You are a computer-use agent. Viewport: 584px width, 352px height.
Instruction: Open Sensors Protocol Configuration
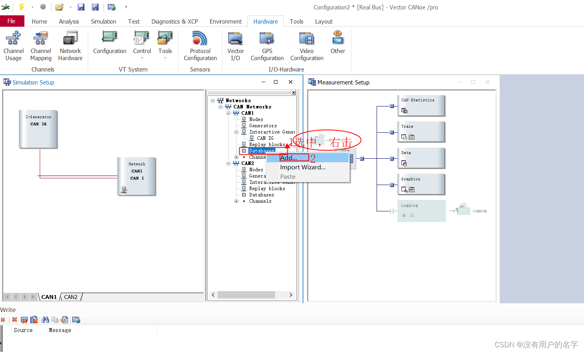(200, 46)
